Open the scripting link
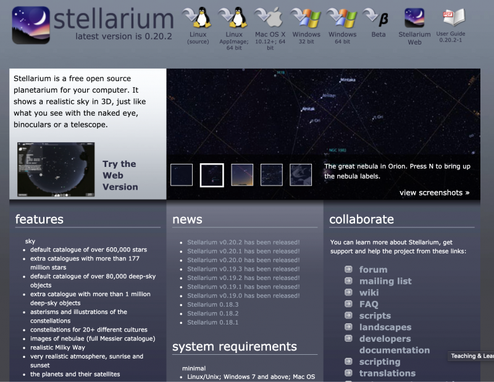 click(x=380, y=362)
